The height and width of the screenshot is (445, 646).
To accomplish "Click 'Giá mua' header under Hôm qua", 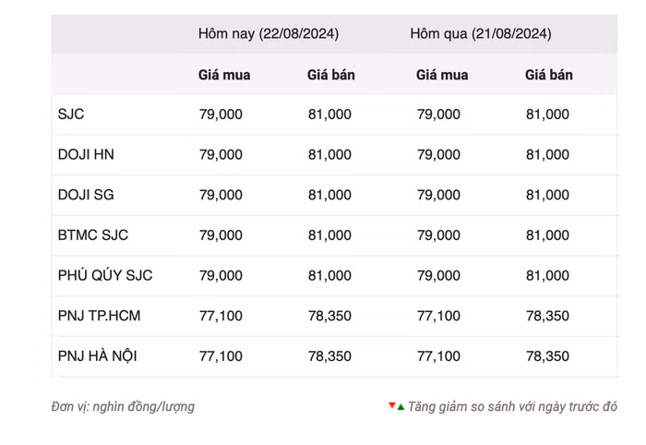I will coord(442,75).
